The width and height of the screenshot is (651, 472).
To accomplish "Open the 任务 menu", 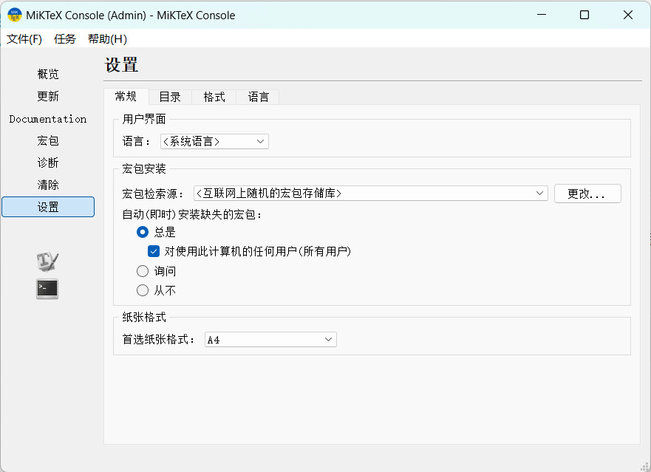I will (65, 39).
